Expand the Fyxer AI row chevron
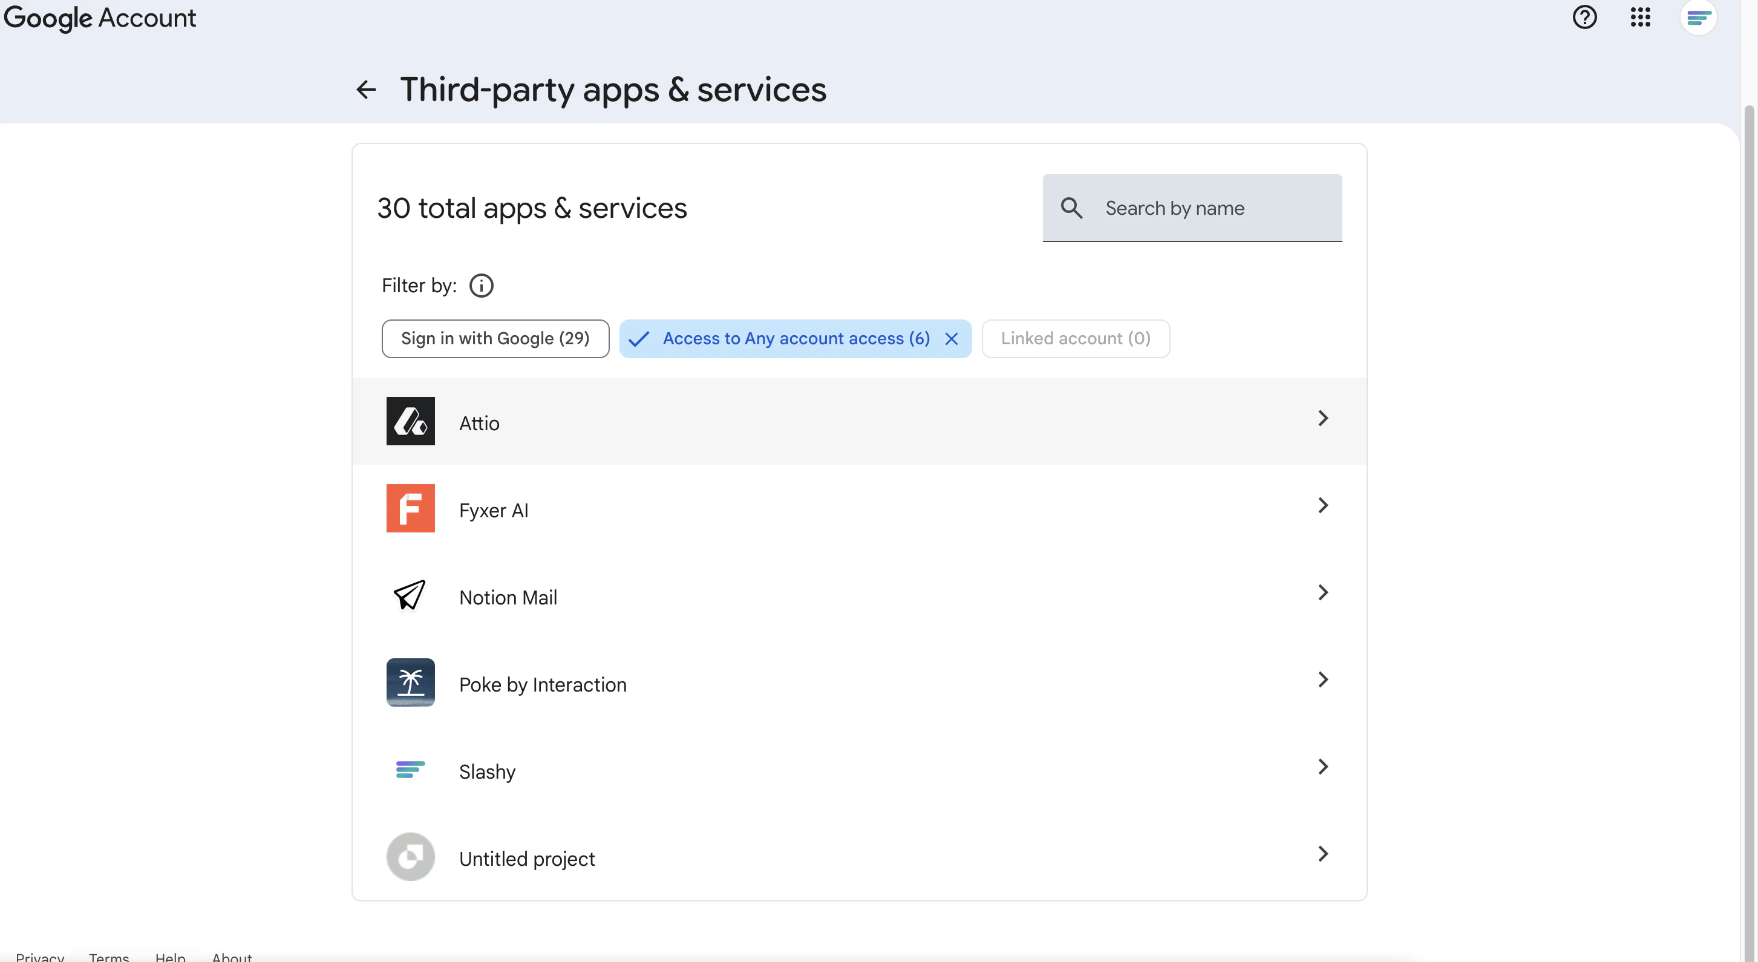 (1323, 505)
